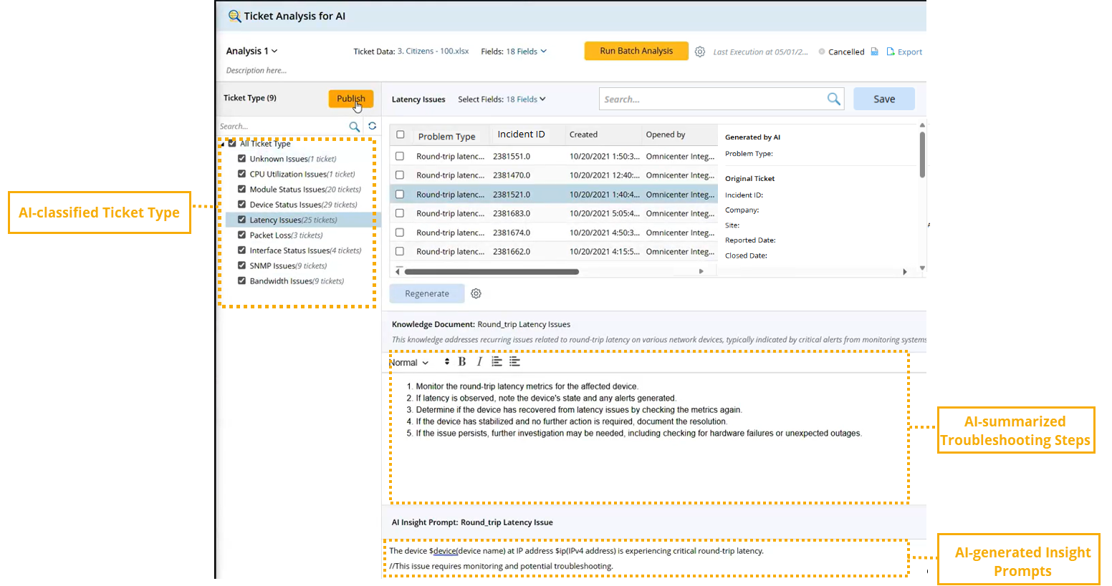Click the refresh icon in Ticket Type panel
1112x586 pixels.
pos(372,126)
